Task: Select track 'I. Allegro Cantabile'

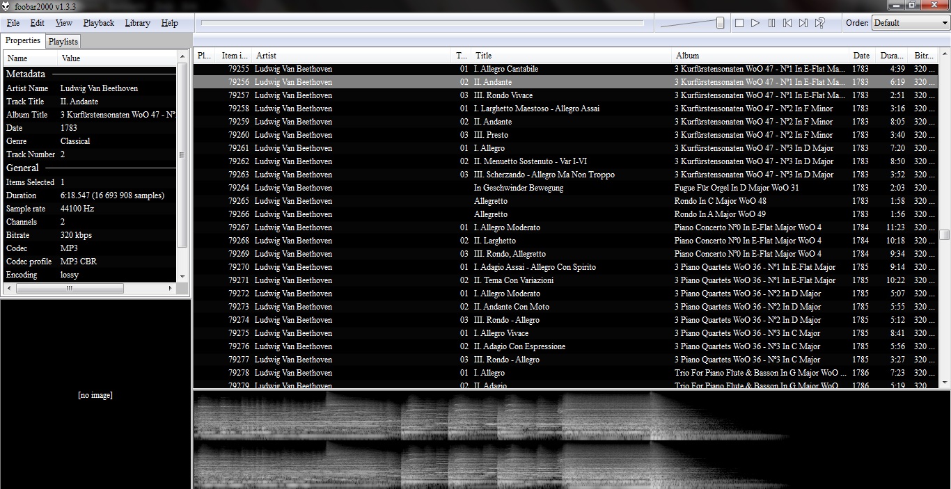Action: 565,69
